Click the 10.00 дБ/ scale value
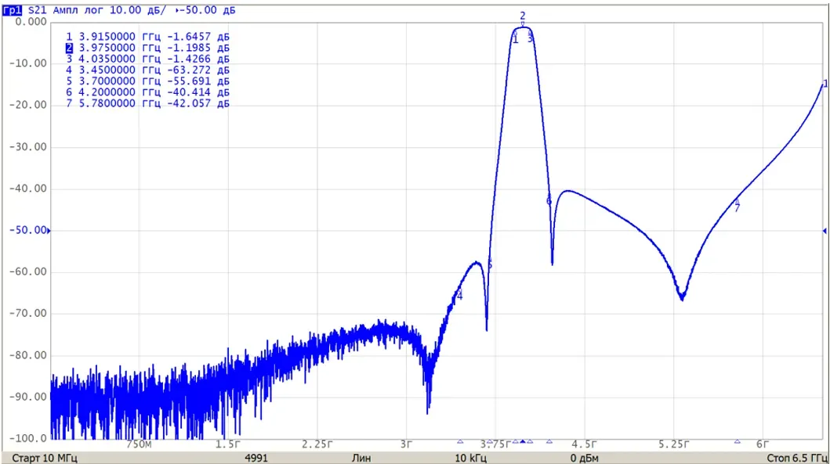This screenshot has width=830, height=464. coord(138,10)
